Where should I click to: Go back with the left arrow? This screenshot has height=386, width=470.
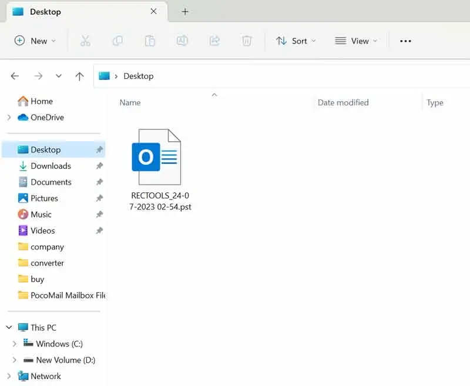tap(15, 76)
